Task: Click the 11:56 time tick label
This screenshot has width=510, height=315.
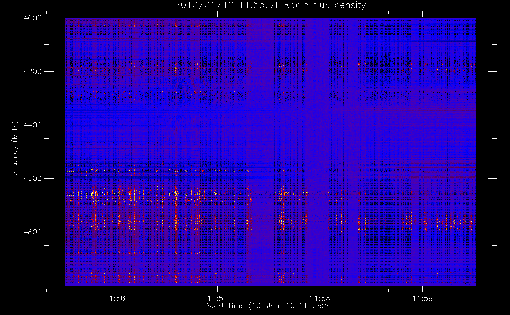Action: click(115, 298)
